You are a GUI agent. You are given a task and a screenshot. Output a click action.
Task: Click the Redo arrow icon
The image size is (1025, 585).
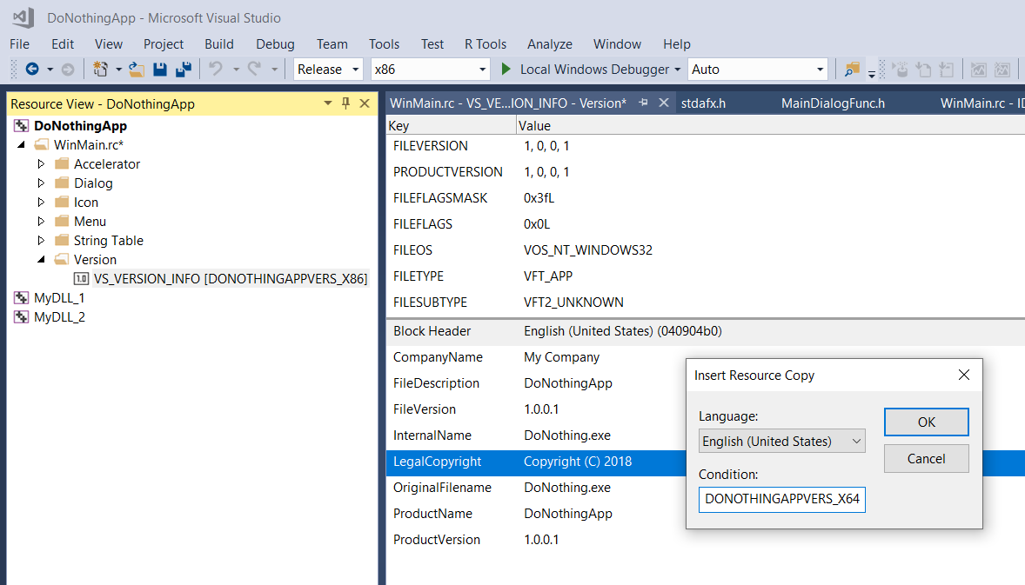click(x=254, y=70)
